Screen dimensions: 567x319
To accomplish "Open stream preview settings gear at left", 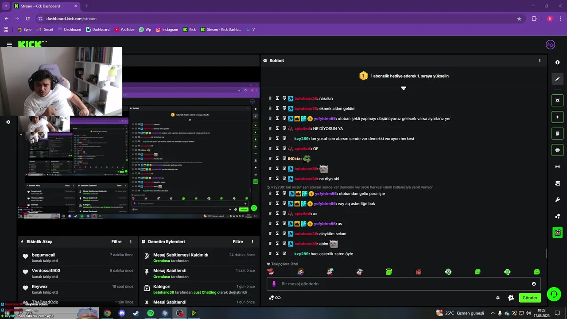I will pos(8,122).
